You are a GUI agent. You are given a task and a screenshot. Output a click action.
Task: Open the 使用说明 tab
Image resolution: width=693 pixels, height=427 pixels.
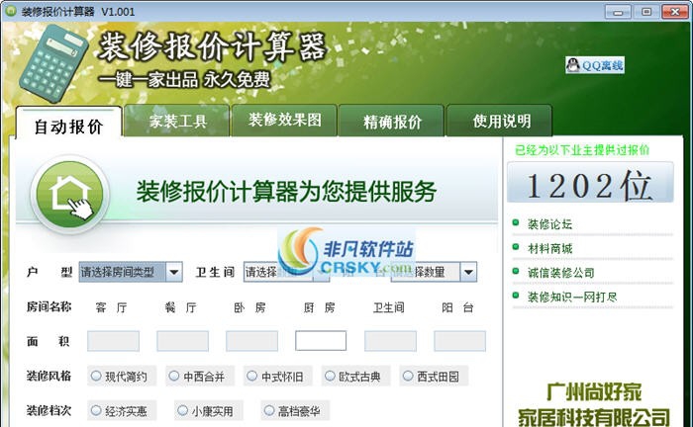pos(500,121)
